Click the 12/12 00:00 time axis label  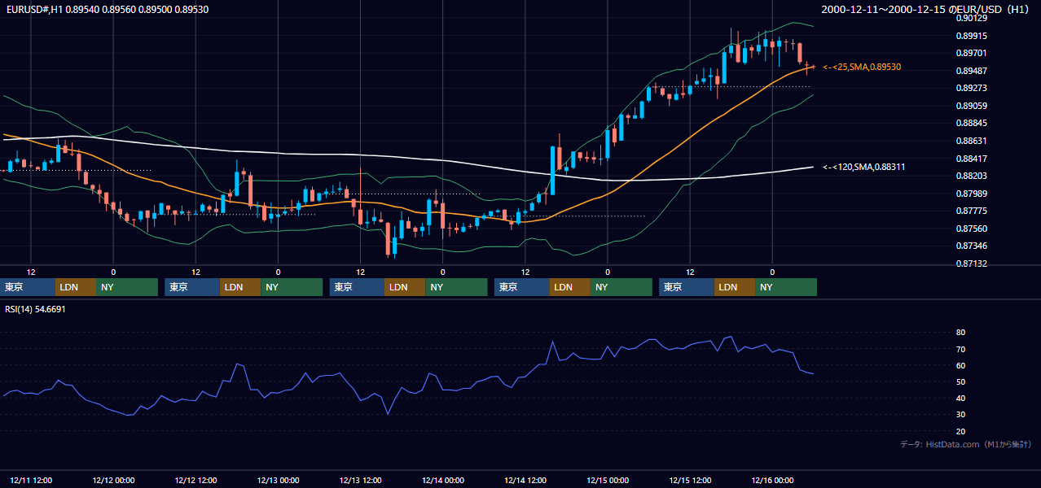coord(113,480)
